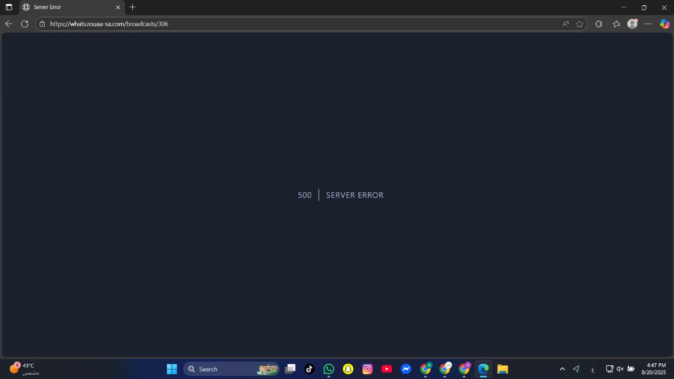Toggle the muted volume speaker icon

[620, 369]
